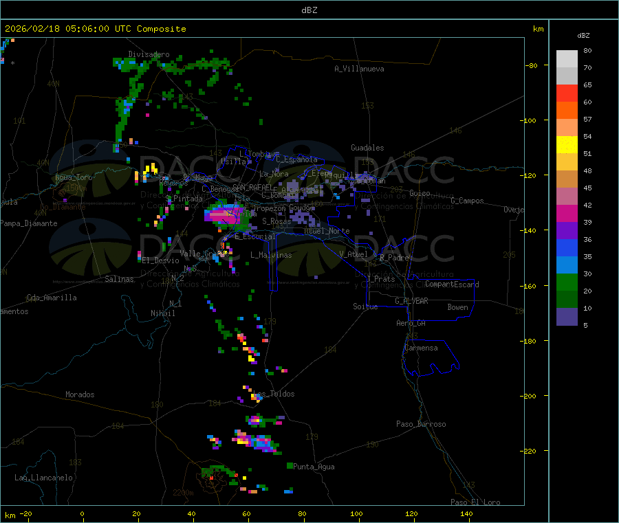Click the 42 dBZ magenta legend swatch
The width and height of the screenshot is (619, 523).
(567, 213)
